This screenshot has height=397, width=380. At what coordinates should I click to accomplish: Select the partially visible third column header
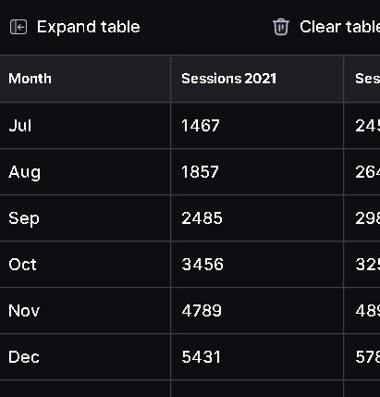(x=362, y=79)
